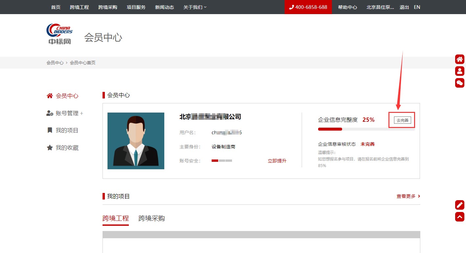This screenshot has height=253, width=466.
Task: Switch language with EN link
Action: [x=417, y=7]
